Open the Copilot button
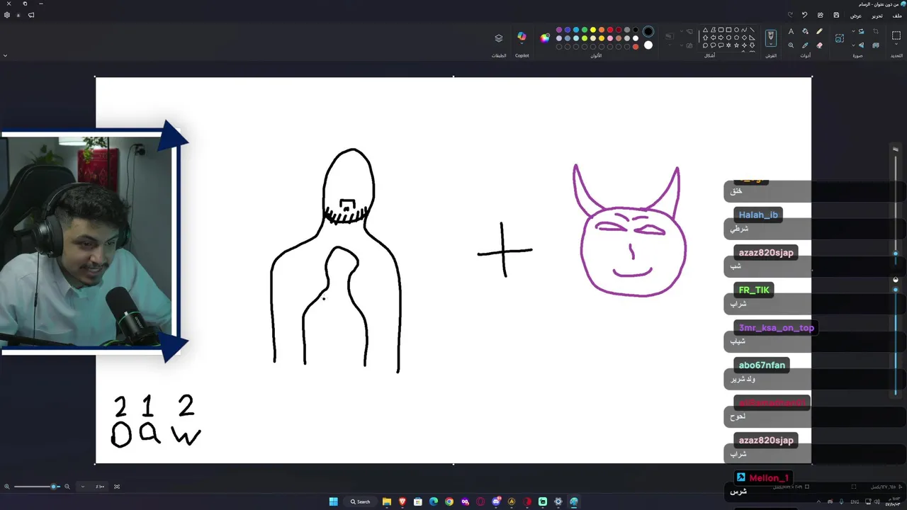 pyautogui.click(x=522, y=35)
